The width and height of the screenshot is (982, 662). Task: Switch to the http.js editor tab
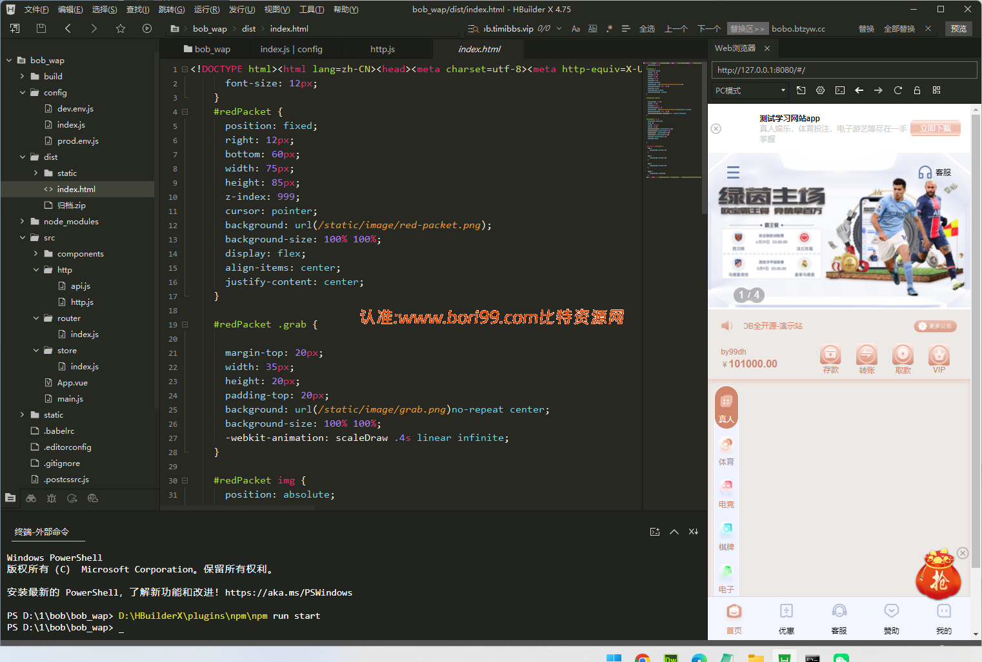click(x=383, y=49)
